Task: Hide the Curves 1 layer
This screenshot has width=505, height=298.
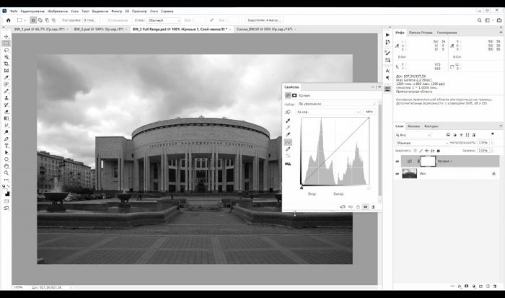Action: [x=398, y=162]
